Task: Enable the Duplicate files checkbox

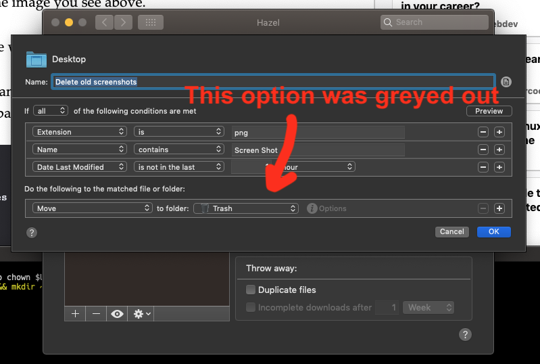Action: point(251,290)
